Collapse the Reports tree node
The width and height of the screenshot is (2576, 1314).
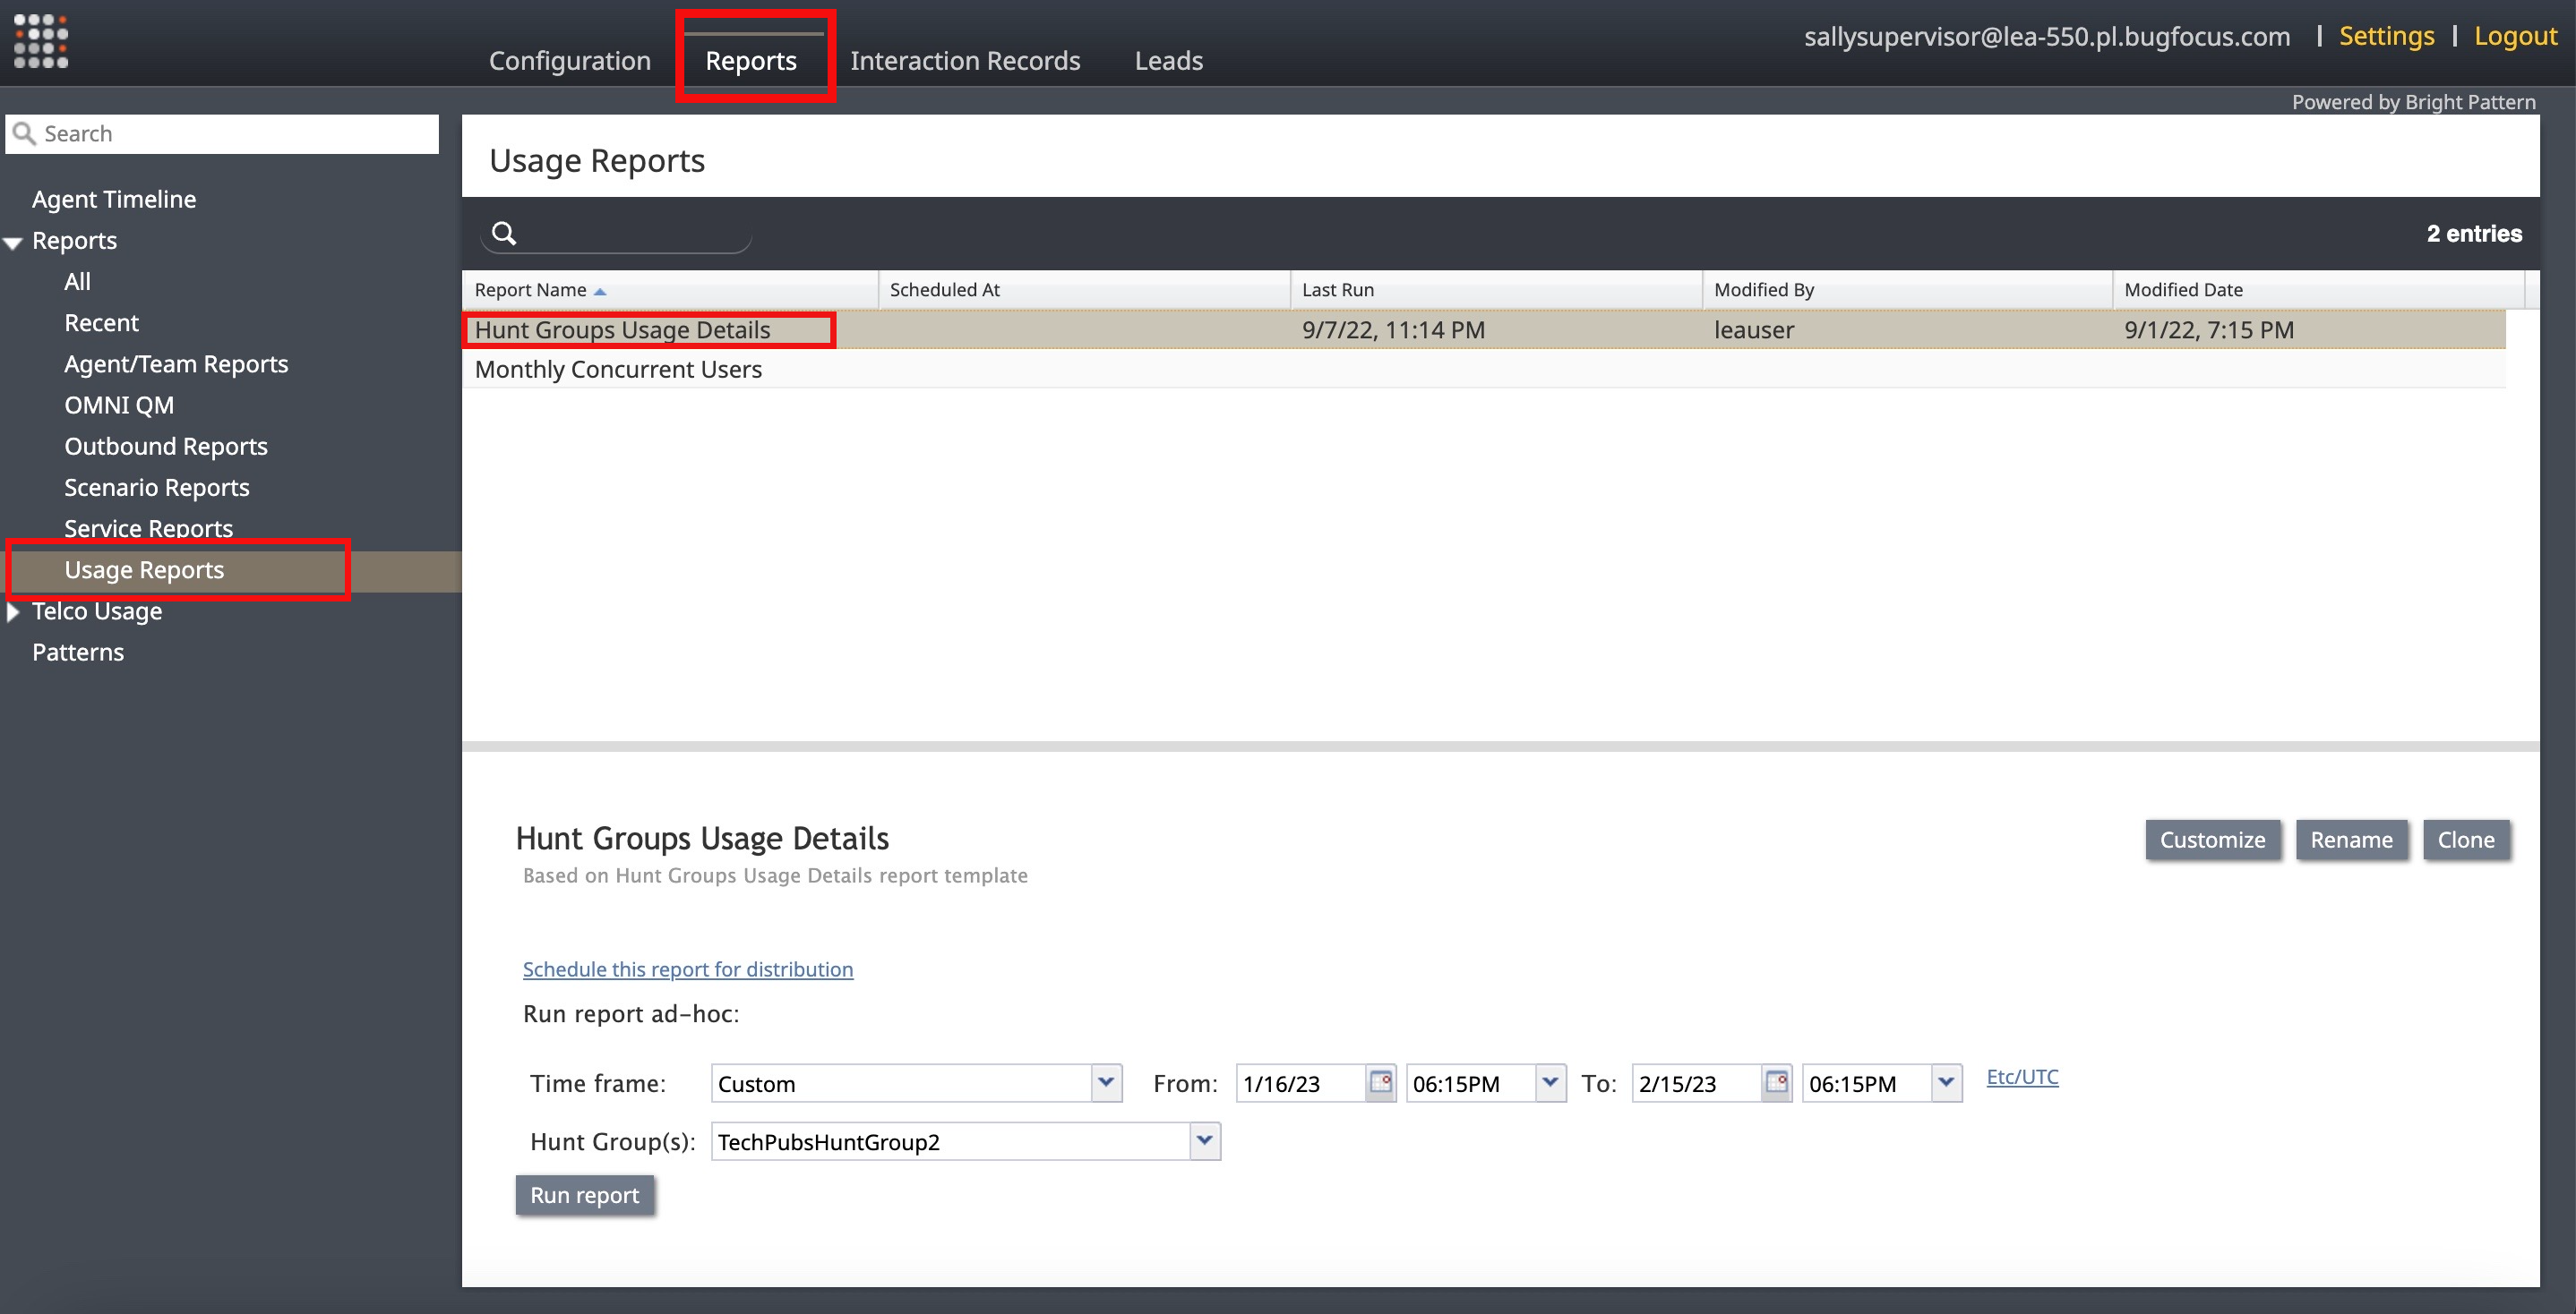pyautogui.click(x=13, y=243)
